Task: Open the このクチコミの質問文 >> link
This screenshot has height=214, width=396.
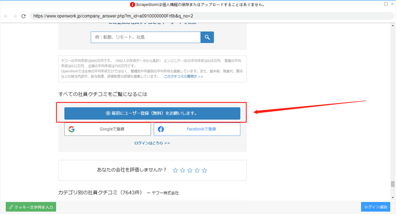Action: click(x=183, y=77)
